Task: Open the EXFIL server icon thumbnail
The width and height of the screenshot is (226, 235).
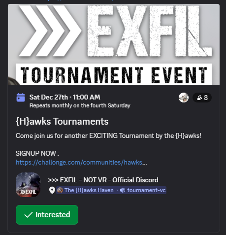Action: pyautogui.click(x=28, y=185)
